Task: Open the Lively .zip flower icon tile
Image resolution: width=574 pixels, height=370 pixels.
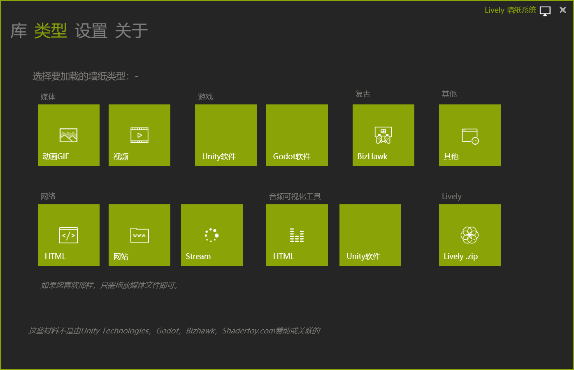Action: [469, 235]
